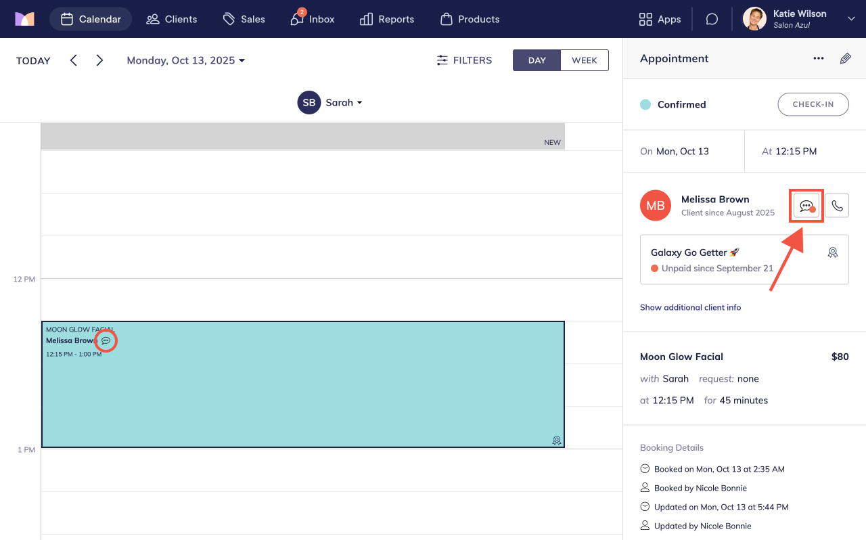Click 'Updated by Nicole Bonnie' detail
This screenshot has width=866, height=540.
click(702, 526)
